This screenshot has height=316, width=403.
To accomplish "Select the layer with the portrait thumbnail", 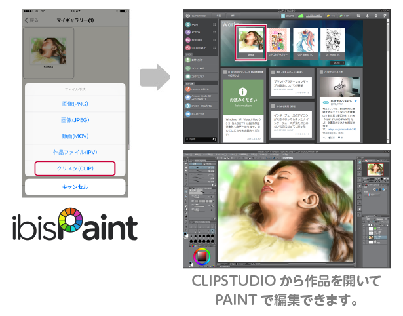I will click(378, 237).
